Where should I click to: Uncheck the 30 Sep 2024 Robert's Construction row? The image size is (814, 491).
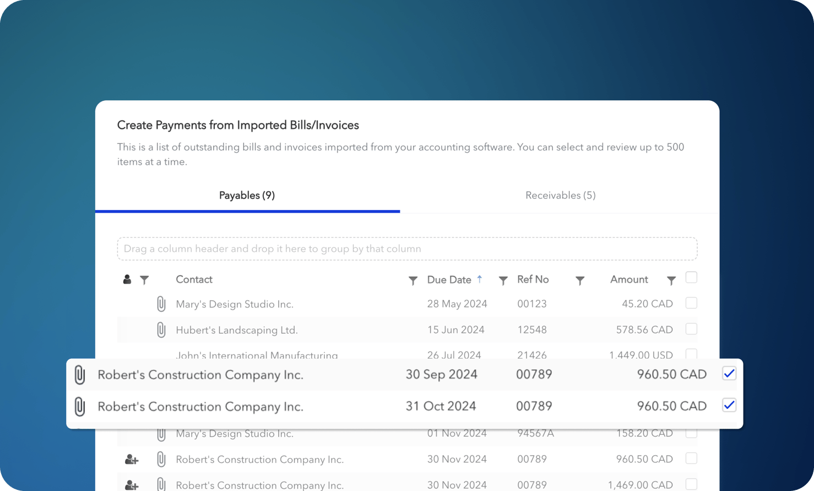pyautogui.click(x=729, y=374)
